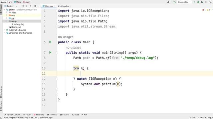Collapse the demo project root
This screenshot has width=213, height=119.
click(4, 10)
